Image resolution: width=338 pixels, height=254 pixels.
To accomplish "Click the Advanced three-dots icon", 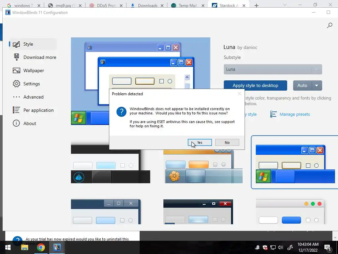I will point(17,97).
